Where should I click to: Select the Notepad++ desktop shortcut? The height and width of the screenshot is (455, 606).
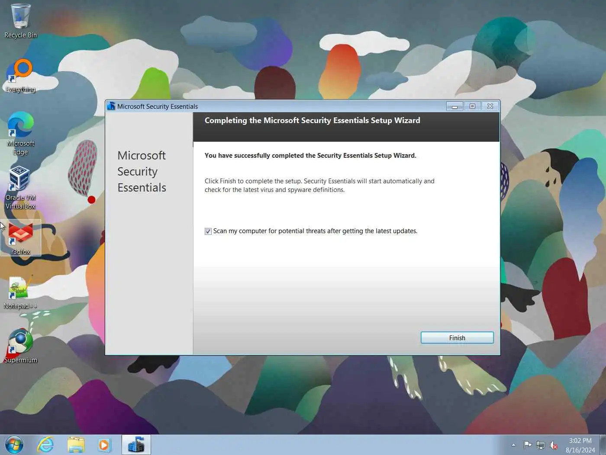20,292
